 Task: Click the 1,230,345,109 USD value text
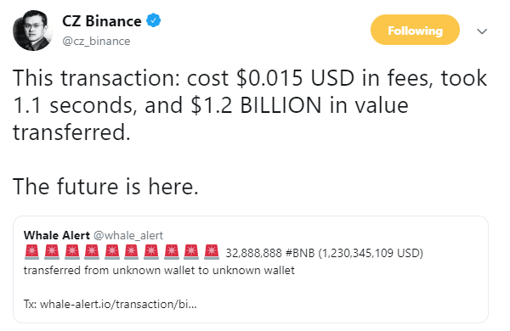pyautogui.click(x=371, y=253)
